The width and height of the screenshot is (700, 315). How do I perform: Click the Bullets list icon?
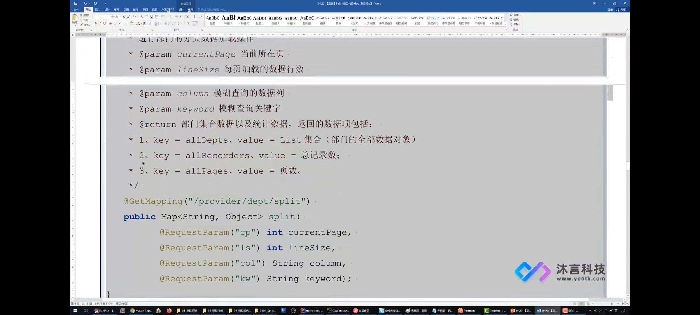[x=156, y=17]
